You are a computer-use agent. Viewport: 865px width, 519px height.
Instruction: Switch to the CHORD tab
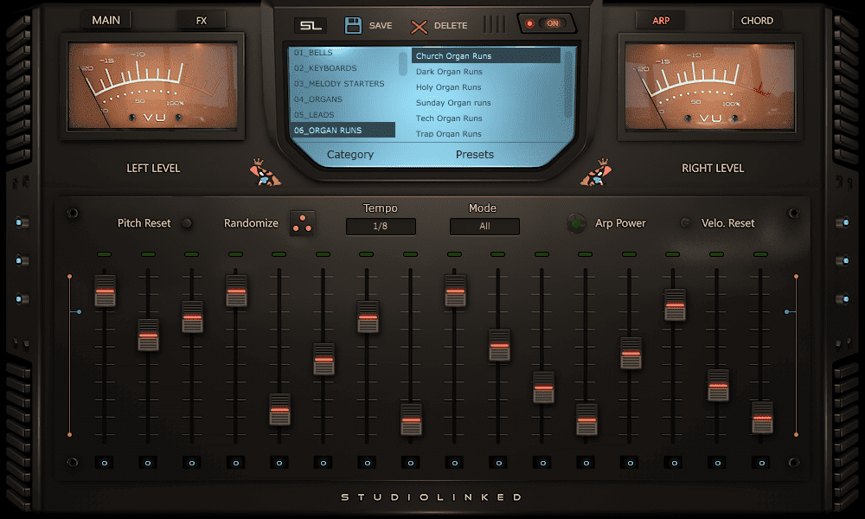pos(757,21)
